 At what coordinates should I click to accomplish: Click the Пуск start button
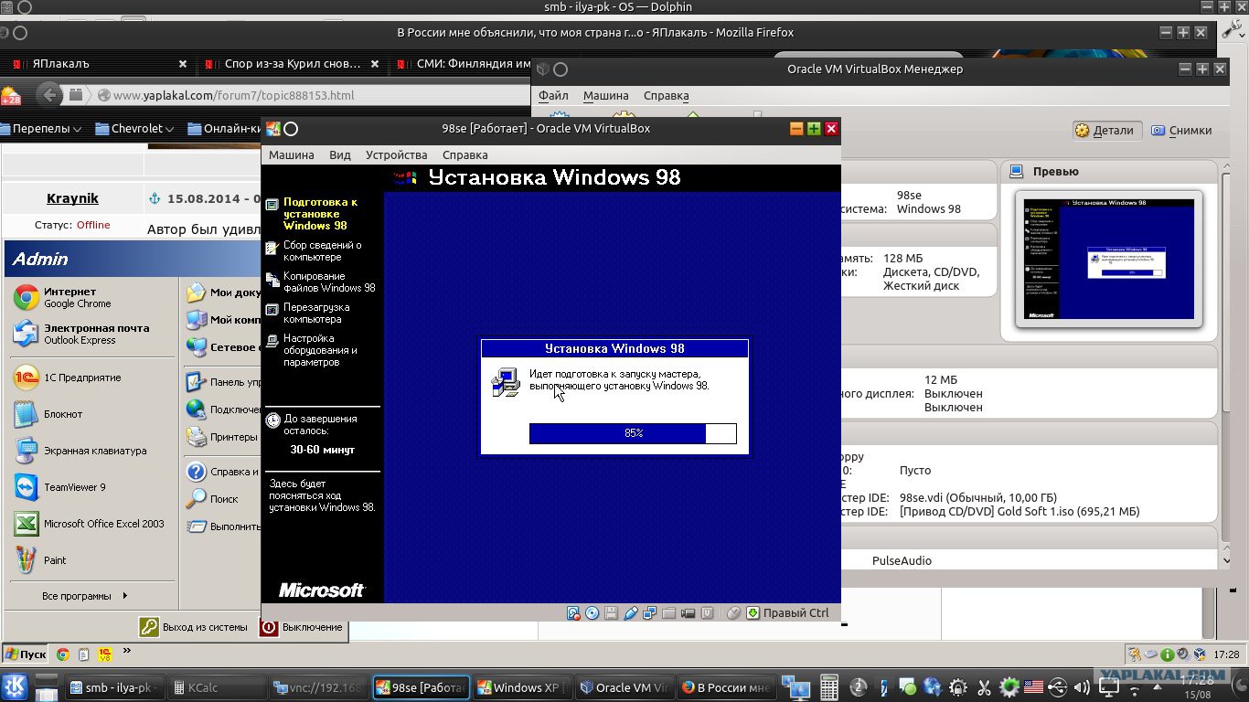(25, 654)
